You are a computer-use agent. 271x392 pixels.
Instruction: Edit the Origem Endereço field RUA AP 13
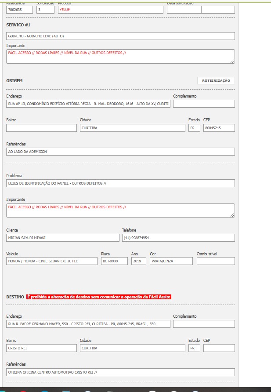pos(88,104)
